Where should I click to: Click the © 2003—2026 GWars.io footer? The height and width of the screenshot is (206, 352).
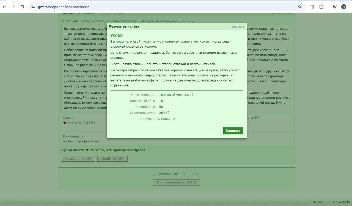pos(331,202)
